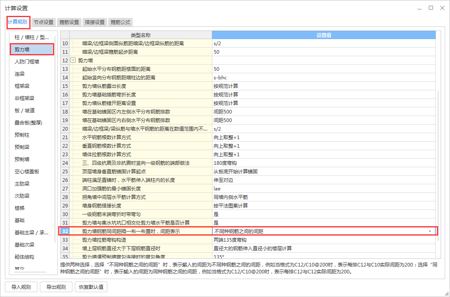Click 是 value for 一级钢筋末端弯折时带弯勾
The height and width of the screenshot is (297, 450).
point(324,214)
